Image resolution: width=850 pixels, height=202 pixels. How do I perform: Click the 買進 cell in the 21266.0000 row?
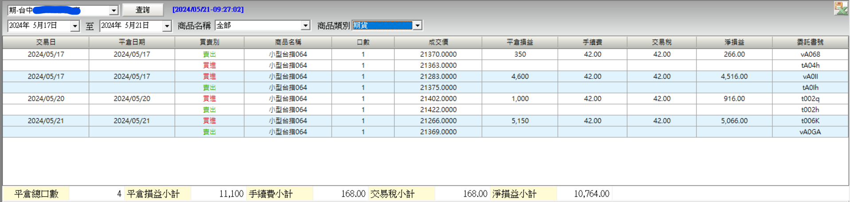click(209, 120)
